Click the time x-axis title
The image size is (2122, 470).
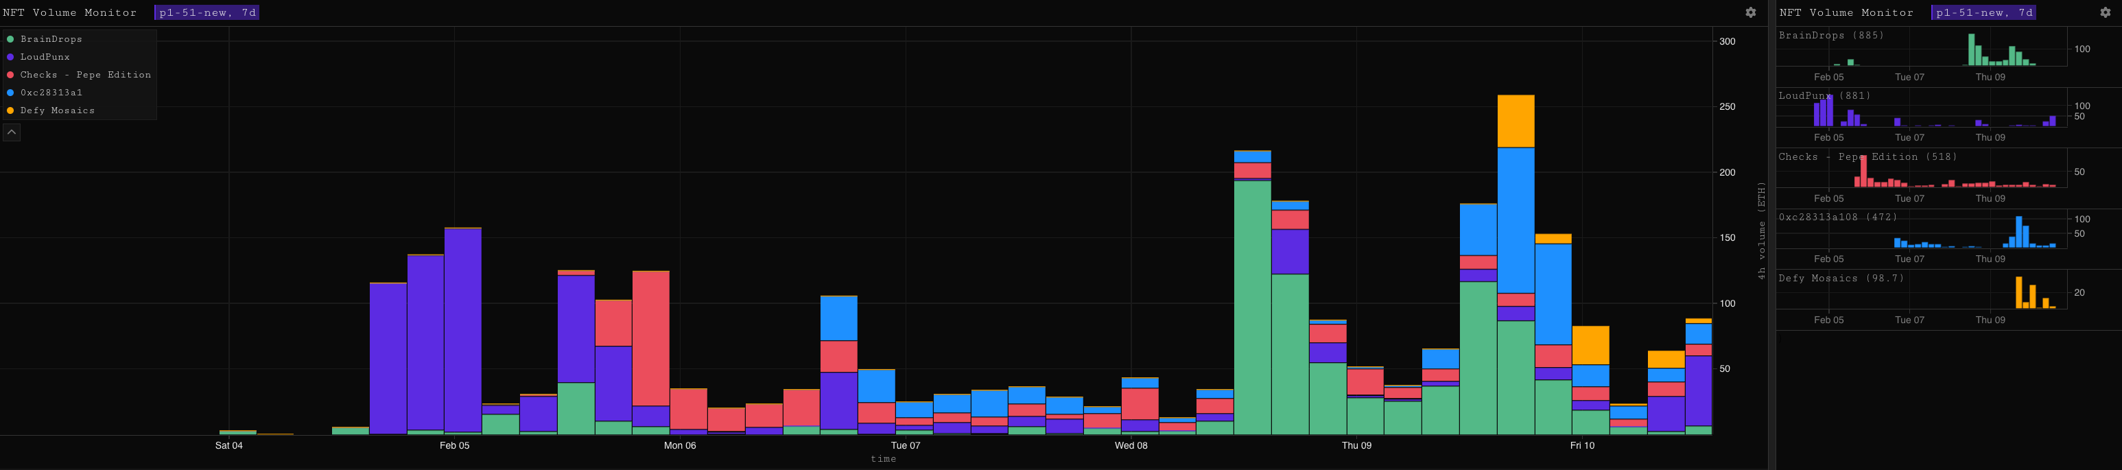pos(883,459)
